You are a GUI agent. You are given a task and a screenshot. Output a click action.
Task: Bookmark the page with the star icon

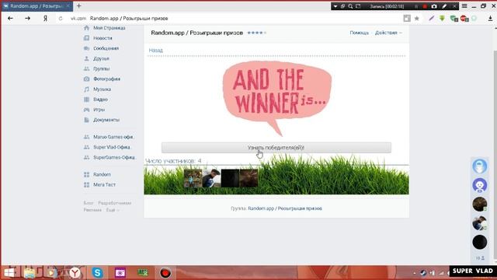417,19
